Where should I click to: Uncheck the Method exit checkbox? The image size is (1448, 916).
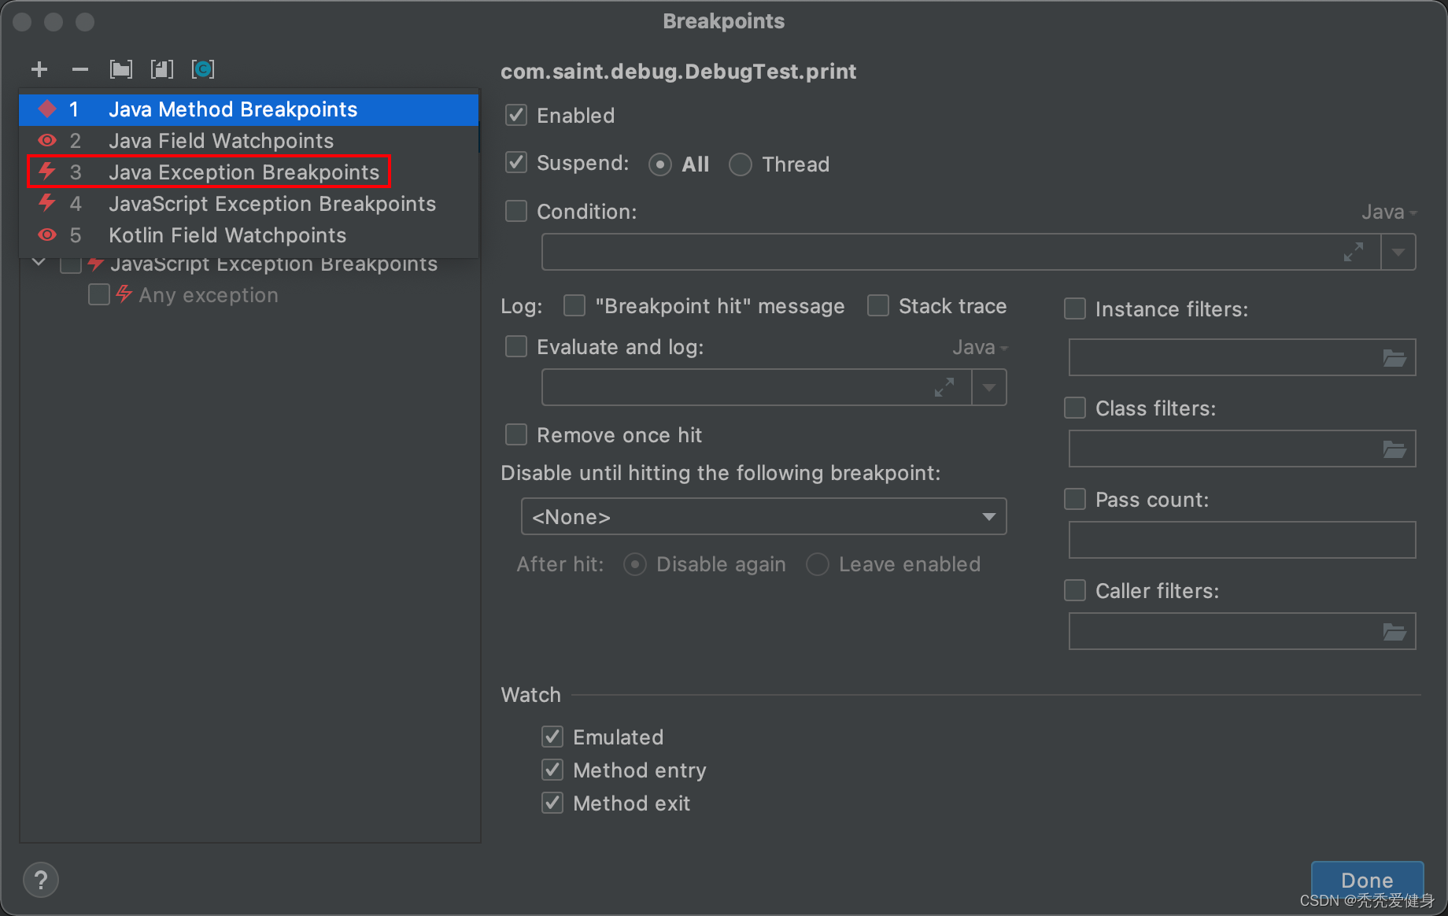click(552, 803)
